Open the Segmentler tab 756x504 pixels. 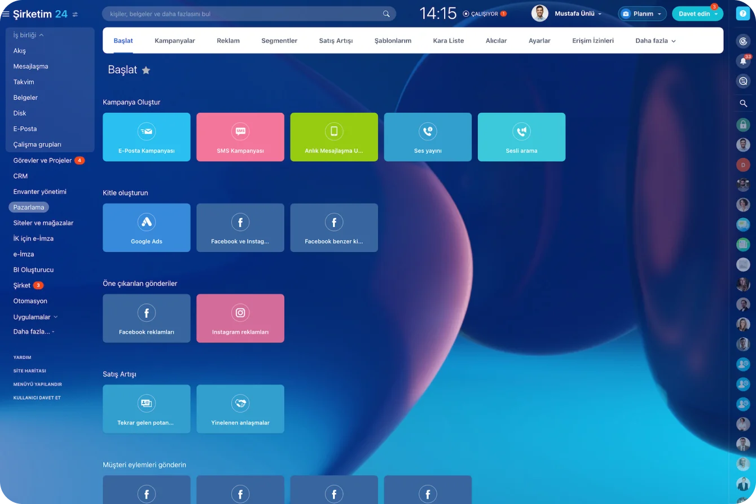point(279,41)
